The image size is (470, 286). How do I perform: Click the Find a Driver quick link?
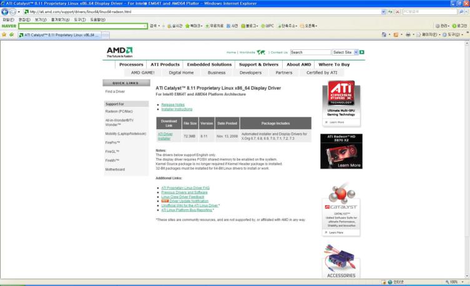115,91
